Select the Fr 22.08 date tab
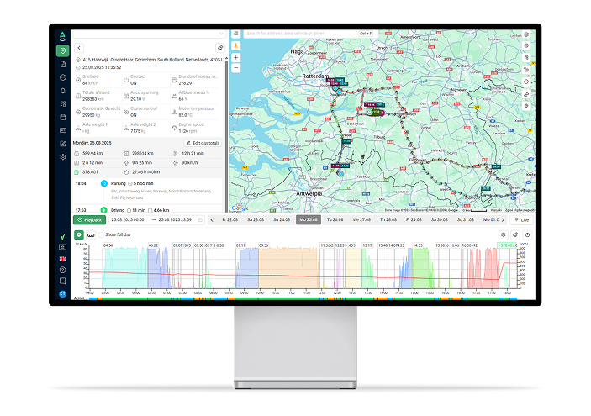591x416 pixels. click(230, 219)
